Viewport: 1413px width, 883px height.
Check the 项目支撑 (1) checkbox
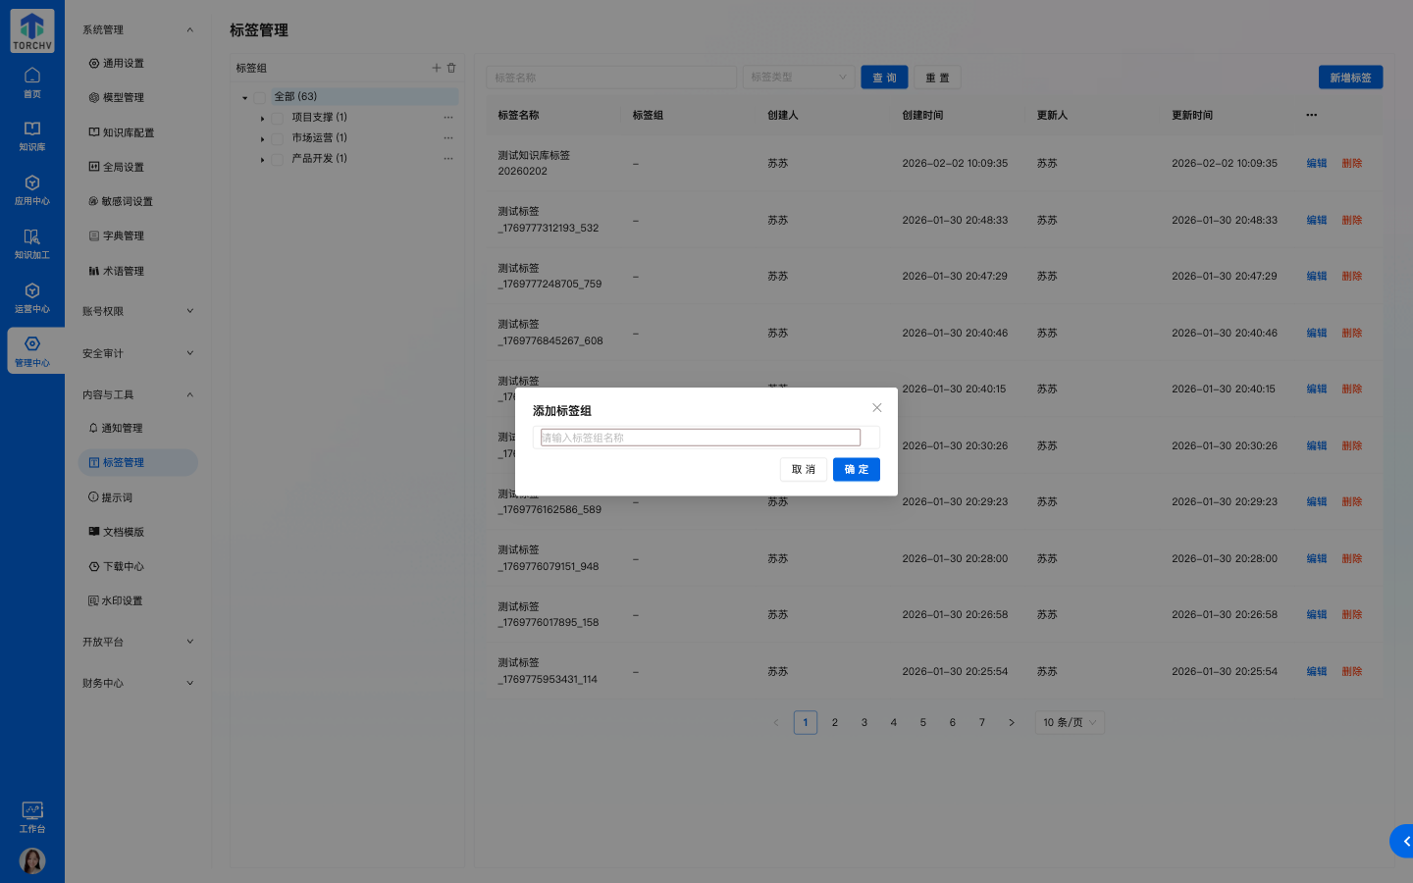coord(278,118)
